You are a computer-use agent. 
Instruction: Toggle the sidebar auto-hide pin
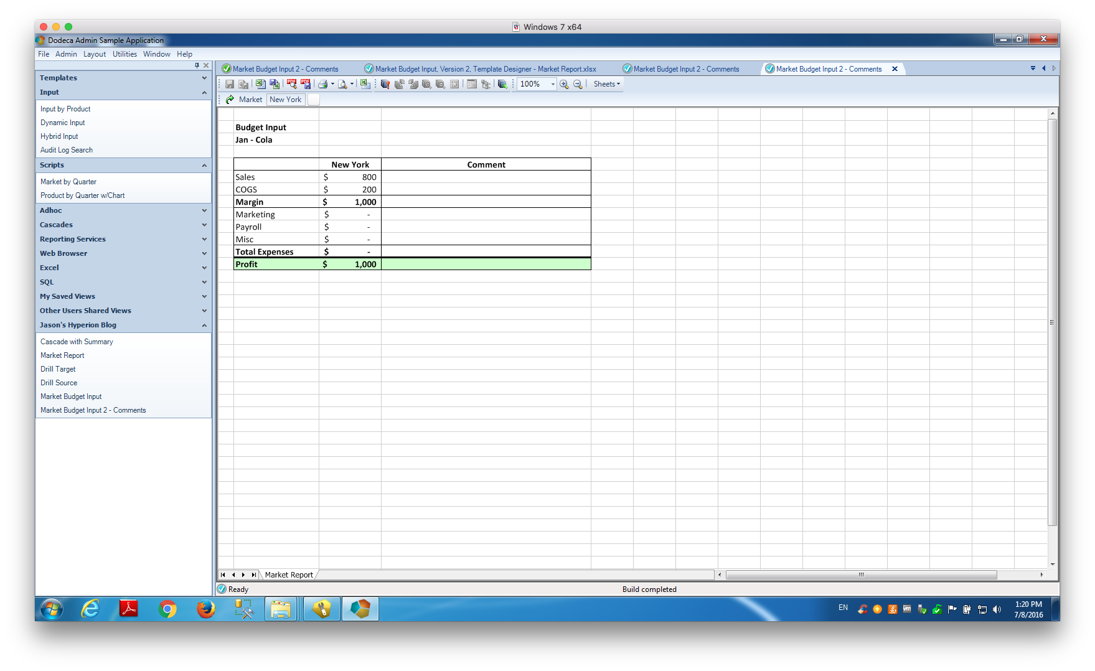197,65
